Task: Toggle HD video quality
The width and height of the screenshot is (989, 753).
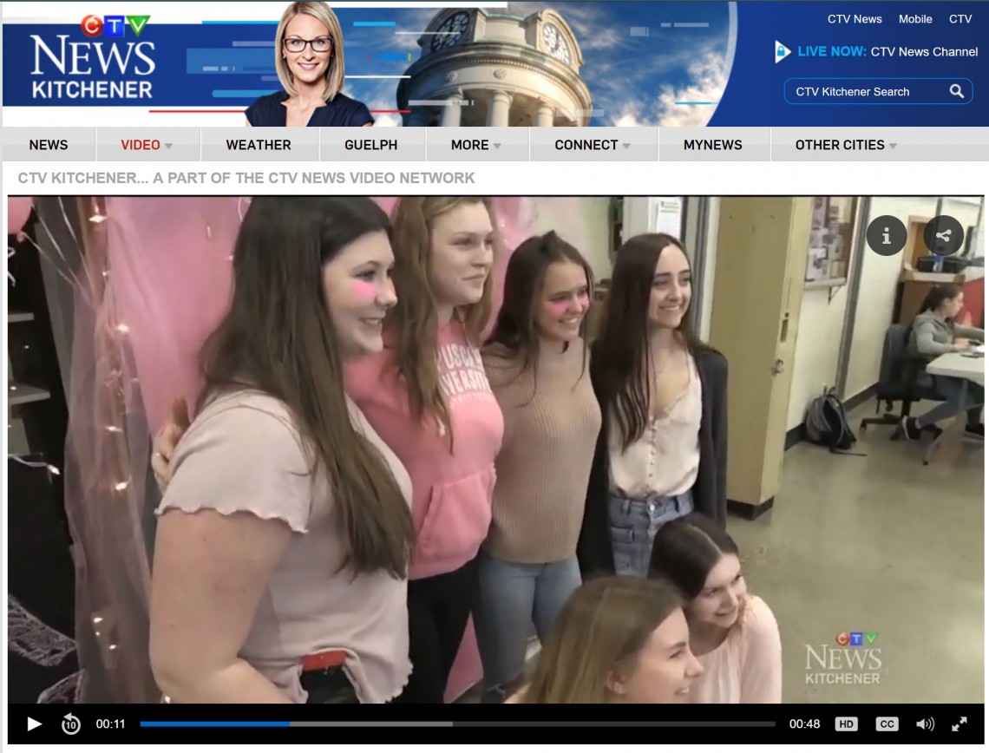Action: [x=846, y=724]
